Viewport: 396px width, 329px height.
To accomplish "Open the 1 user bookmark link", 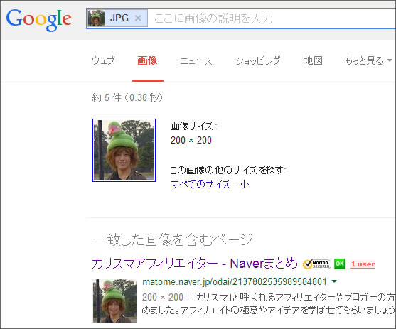I will [363, 264].
